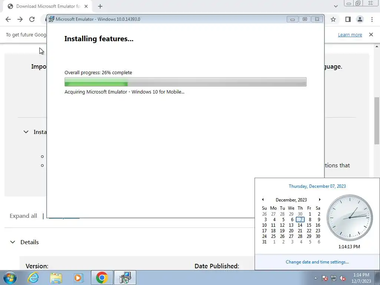The height and width of the screenshot is (285, 380).
Task: Go to previous month in calendar
Action: tap(263, 199)
